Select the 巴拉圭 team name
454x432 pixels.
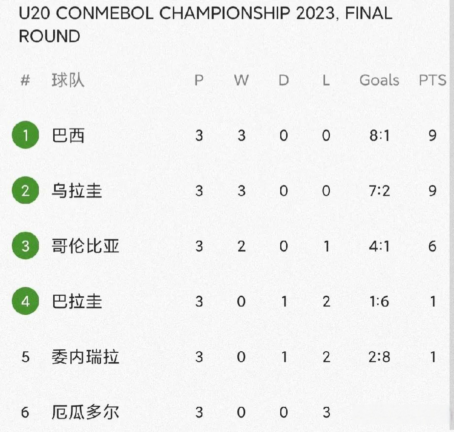[x=77, y=301]
